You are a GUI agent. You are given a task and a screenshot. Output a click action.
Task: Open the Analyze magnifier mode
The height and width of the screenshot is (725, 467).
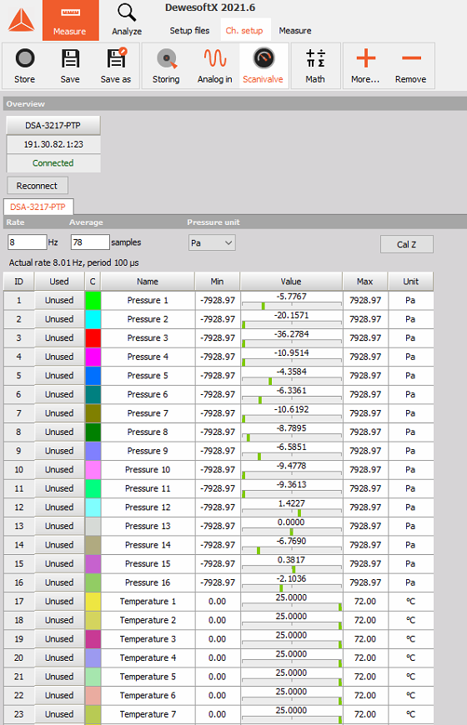[x=127, y=20]
